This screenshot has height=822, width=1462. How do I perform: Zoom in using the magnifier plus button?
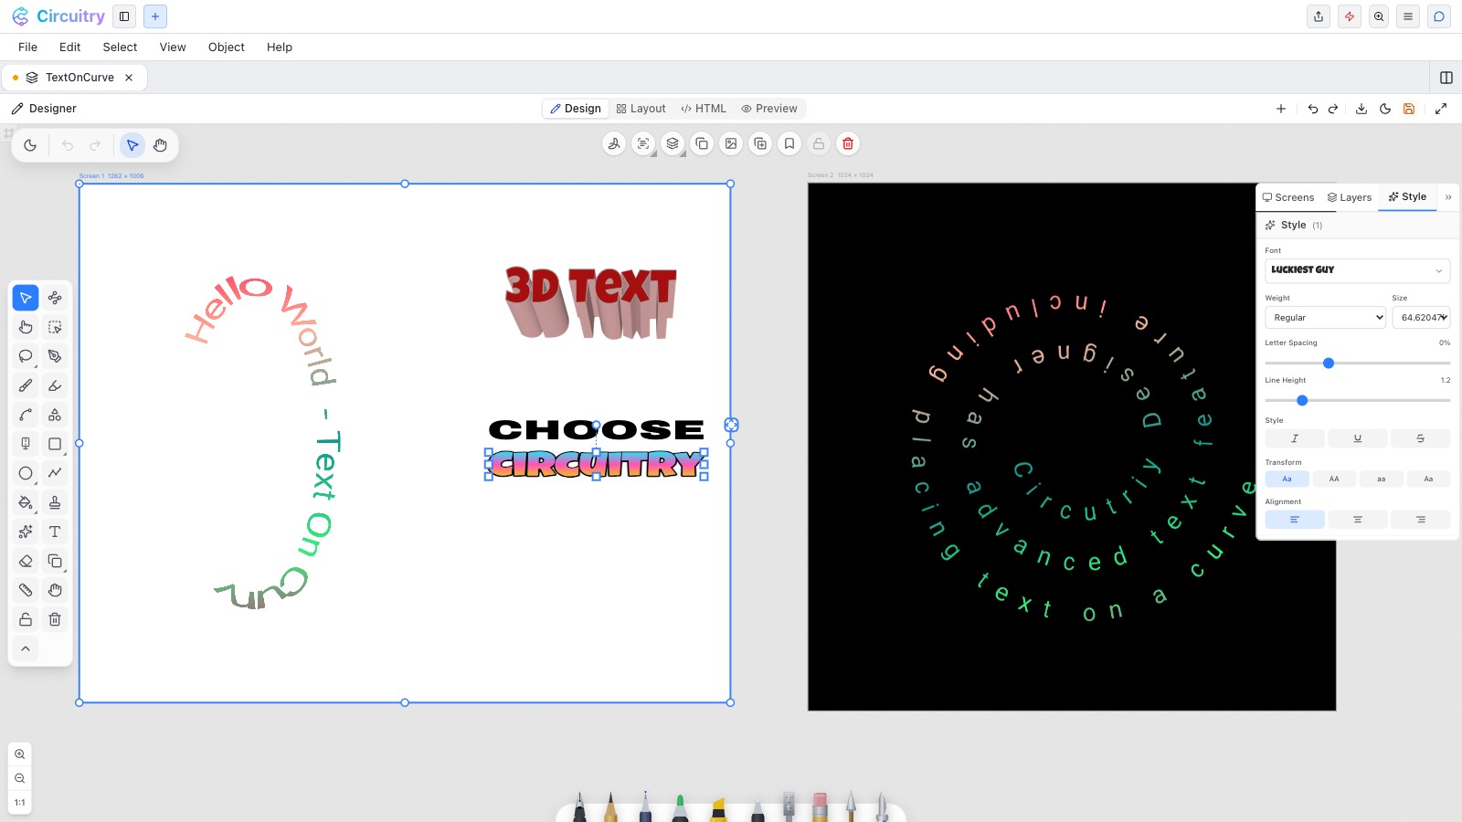point(20,754)
